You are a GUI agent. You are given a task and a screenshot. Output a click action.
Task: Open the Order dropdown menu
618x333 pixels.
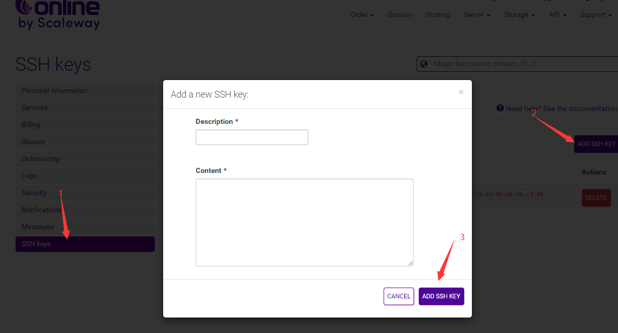coord(362,15)
